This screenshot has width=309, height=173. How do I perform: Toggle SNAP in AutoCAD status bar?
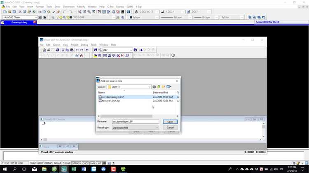(x=33, y=163)
